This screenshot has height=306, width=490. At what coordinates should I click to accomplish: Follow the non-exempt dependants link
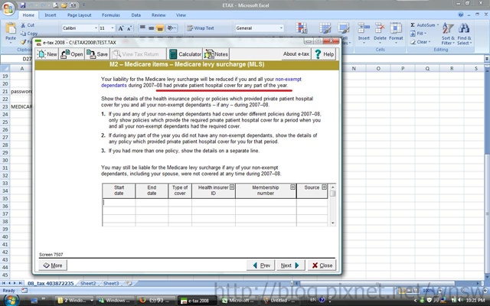pyautogui.click(x=201, y=82)
